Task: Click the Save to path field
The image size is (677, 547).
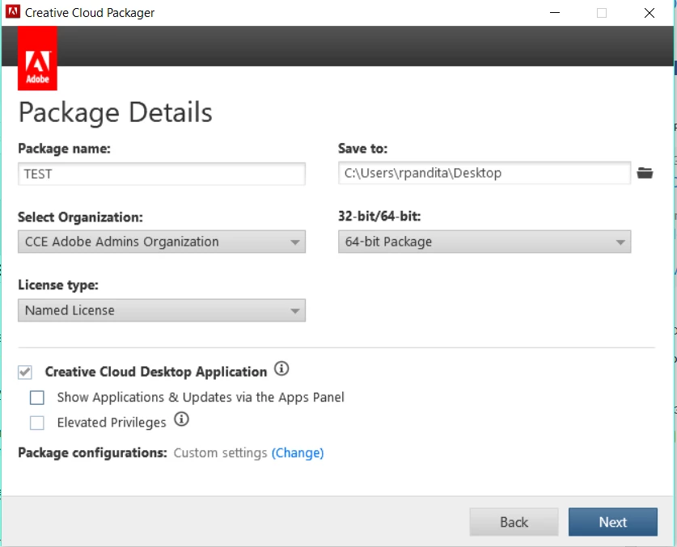Action: tap(484, 173)
